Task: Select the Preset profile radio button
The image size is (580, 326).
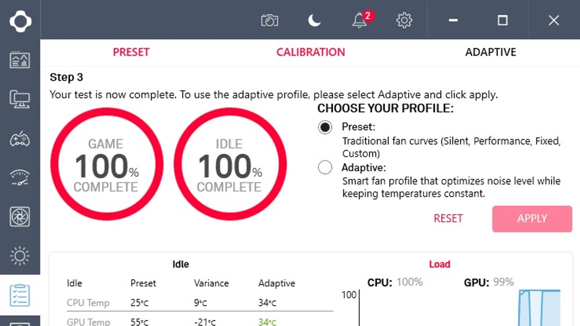Action: (325, 127)
